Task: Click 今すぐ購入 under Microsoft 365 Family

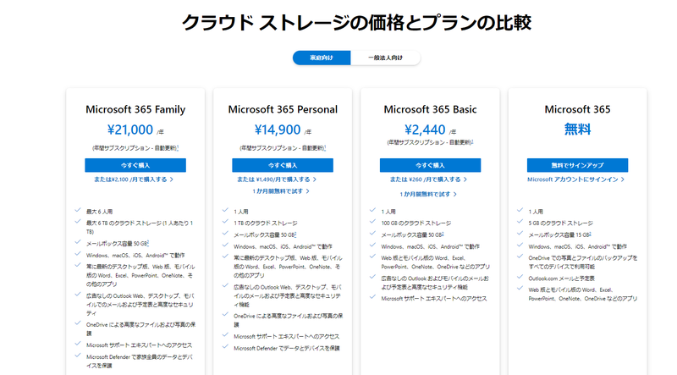Action: coord(135,165)
